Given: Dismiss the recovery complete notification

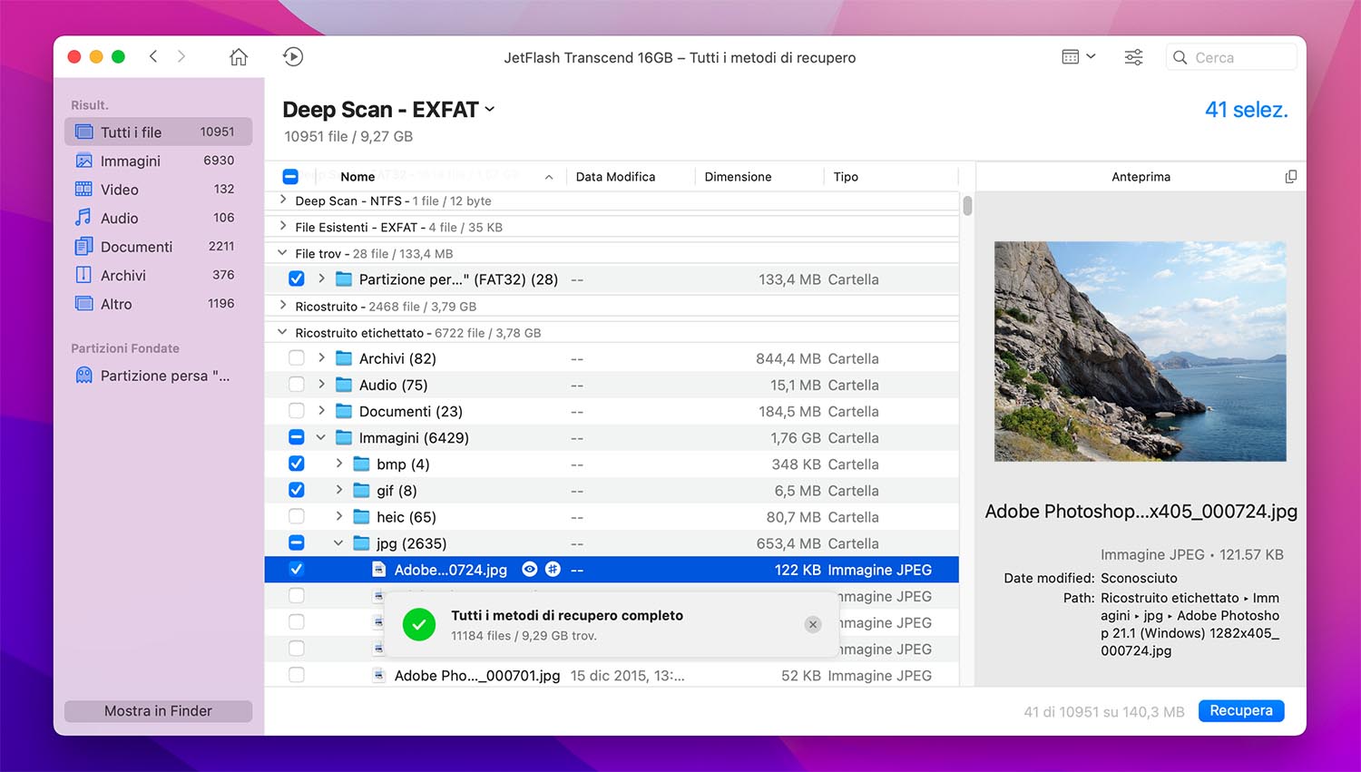Looking at the screenshot, I should [x=812, y=625].
